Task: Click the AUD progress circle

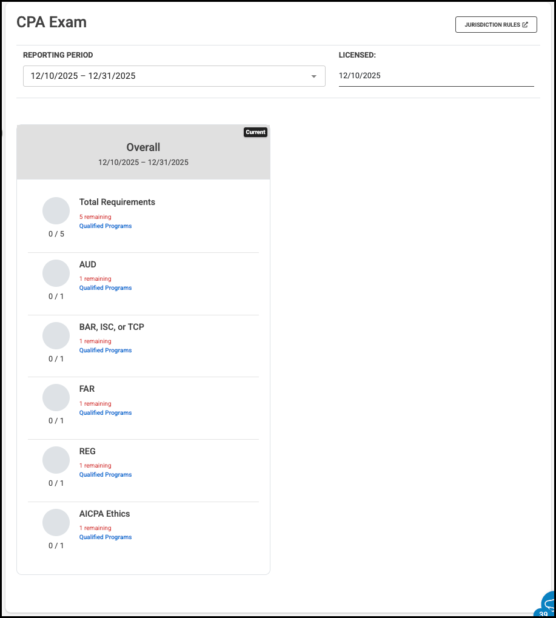Action: 56,274
